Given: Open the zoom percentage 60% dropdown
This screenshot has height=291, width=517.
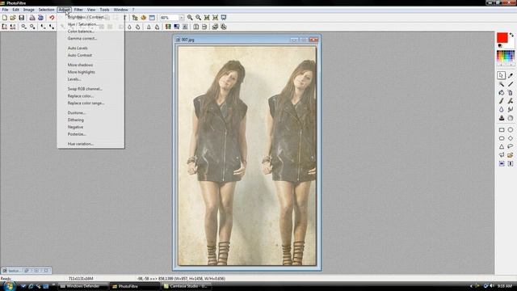Looking at the screenshot, I should pos(181,18).
